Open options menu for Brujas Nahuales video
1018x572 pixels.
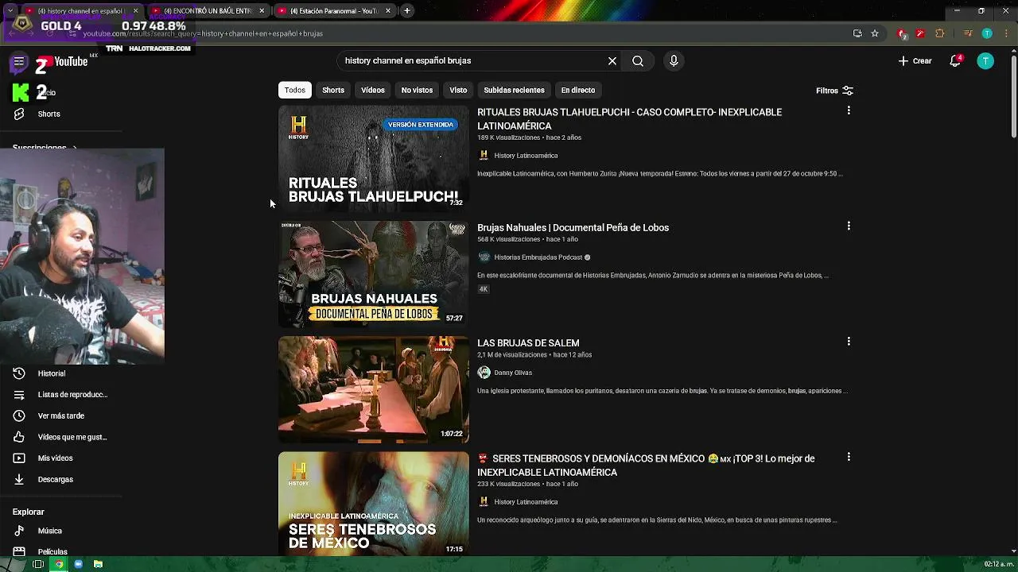click(x=849, y=226)
